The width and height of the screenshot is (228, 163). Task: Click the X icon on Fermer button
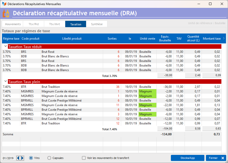[x=223, y=158]
